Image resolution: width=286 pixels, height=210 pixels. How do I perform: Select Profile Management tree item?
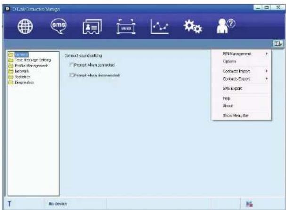(x=31, y=66)
